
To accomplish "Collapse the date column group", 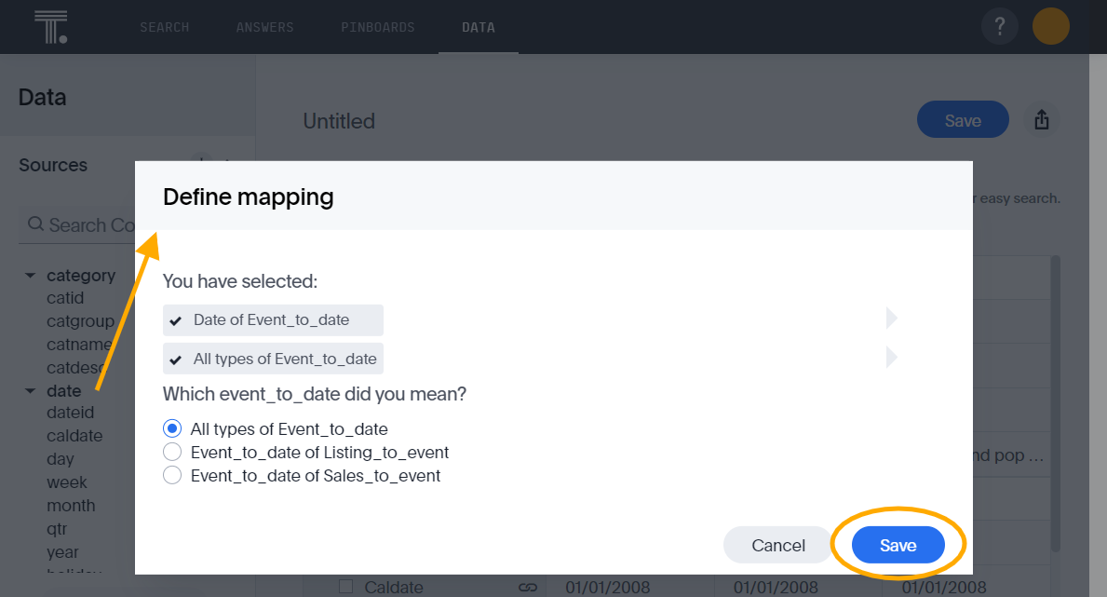I will pos(30,390).
